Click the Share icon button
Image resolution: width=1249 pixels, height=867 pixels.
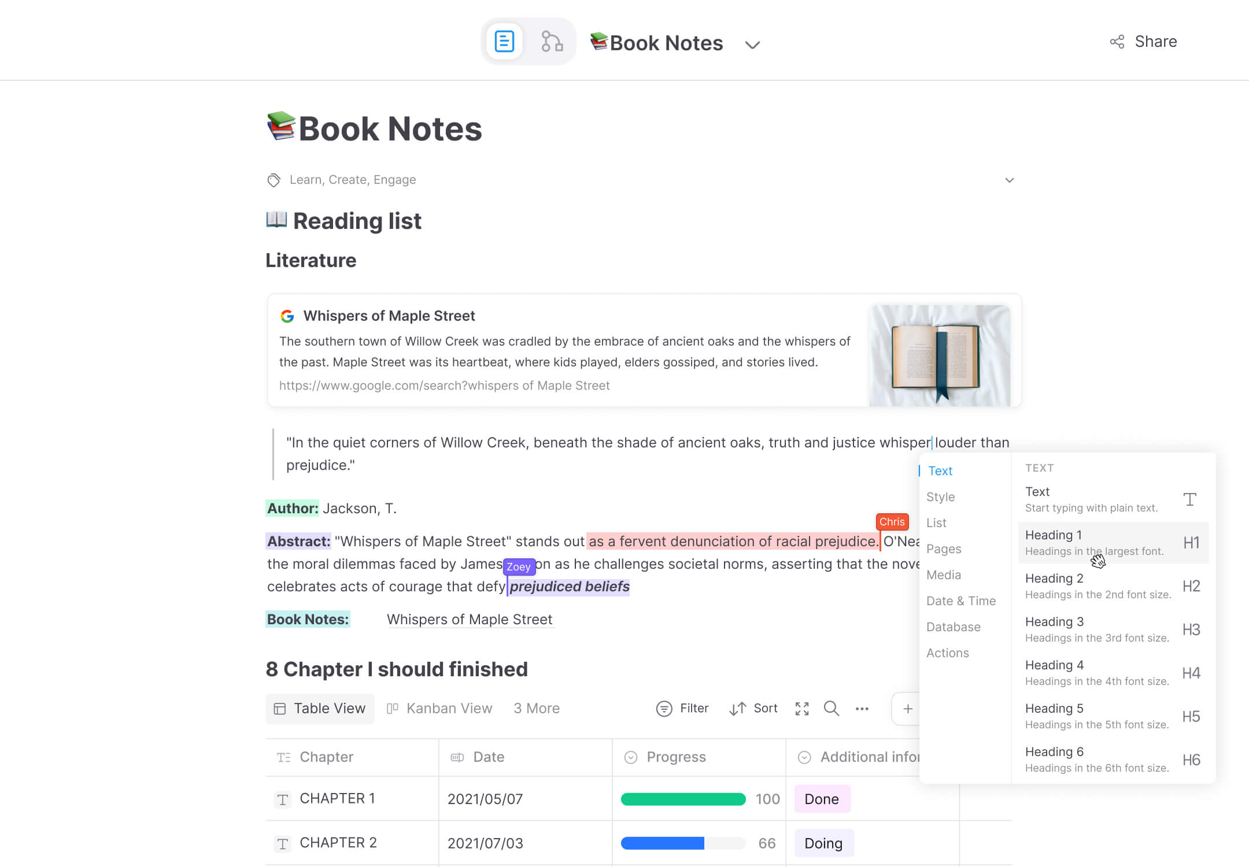tap(1117, 42)
